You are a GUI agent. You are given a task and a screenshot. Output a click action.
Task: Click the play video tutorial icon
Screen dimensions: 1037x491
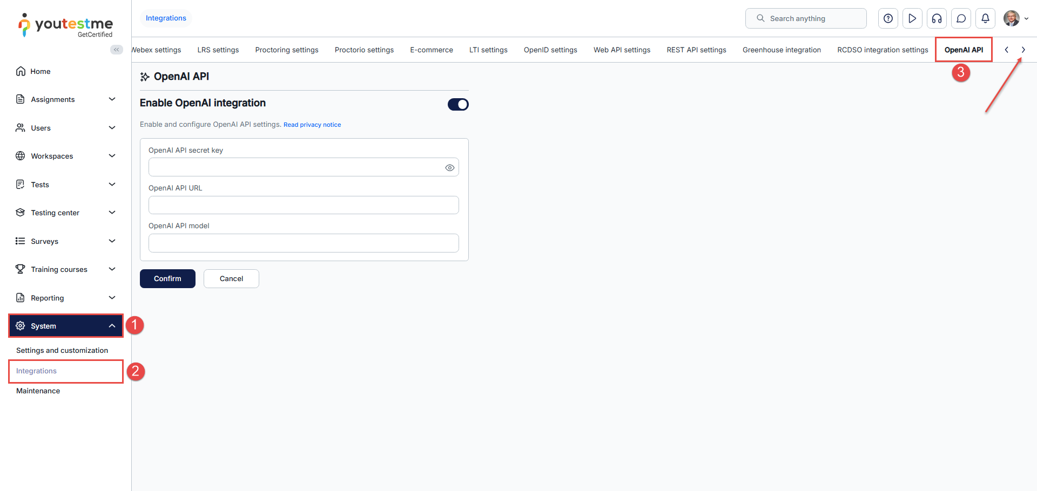pos(912,18)
